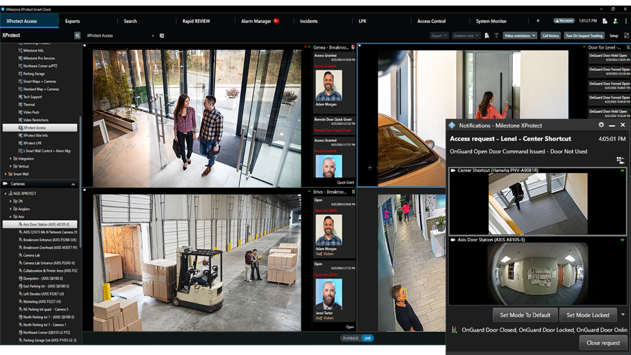Screen dimensions: 631x355
Task: Toggle full screen view icon
Action: (626, 36)
